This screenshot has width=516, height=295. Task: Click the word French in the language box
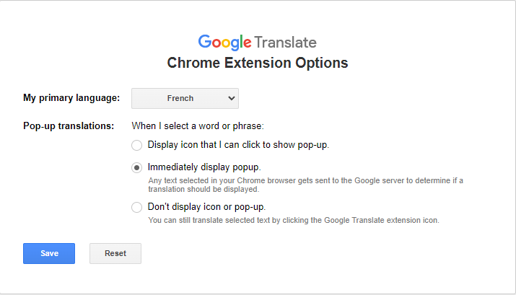coord(180,98)
